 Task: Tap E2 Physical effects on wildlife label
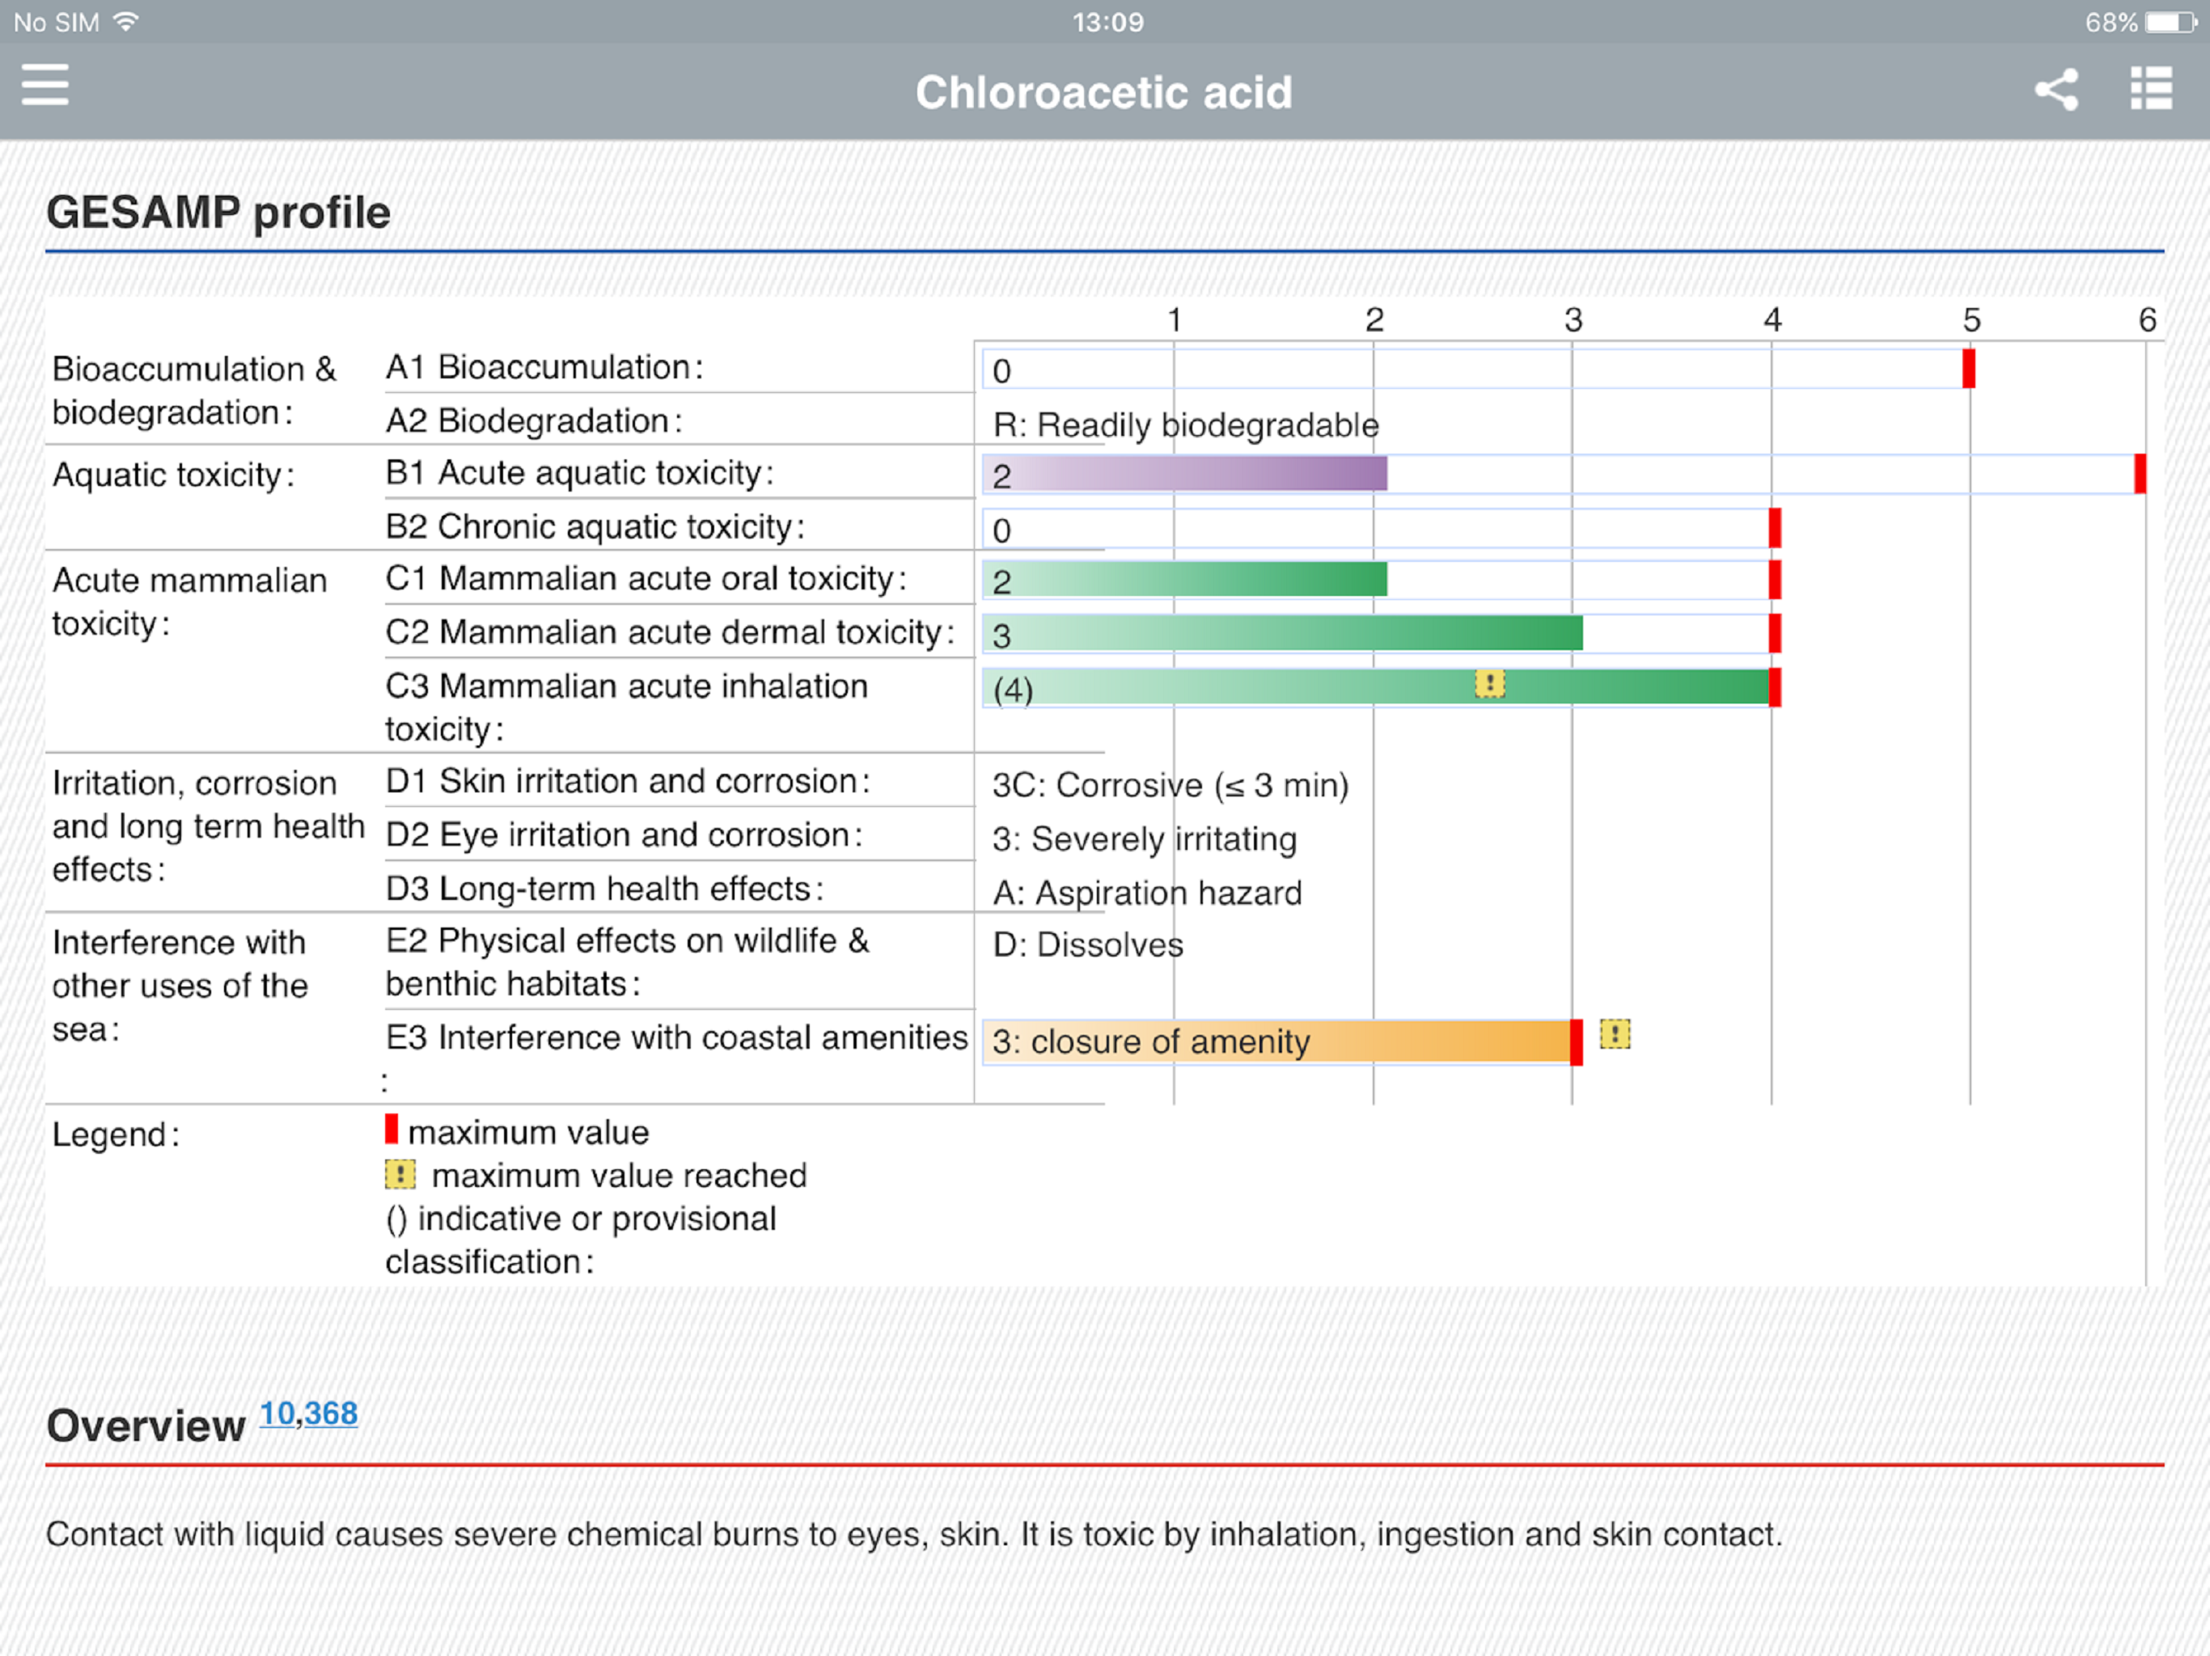tap(628, 962)
